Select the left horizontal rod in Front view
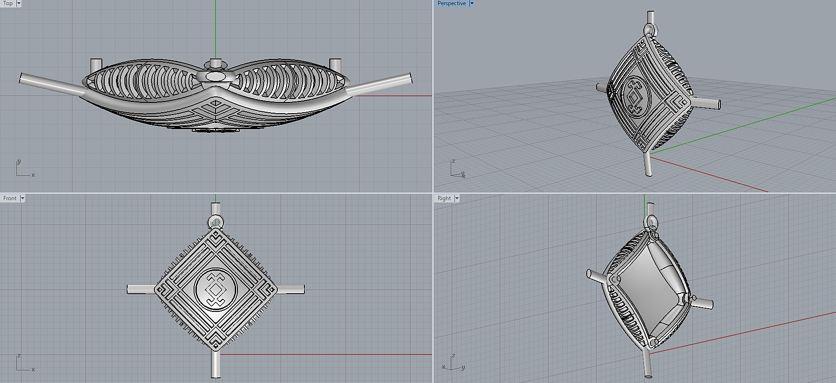The width and height of the screenshot is (836, 383). point(140,289)
